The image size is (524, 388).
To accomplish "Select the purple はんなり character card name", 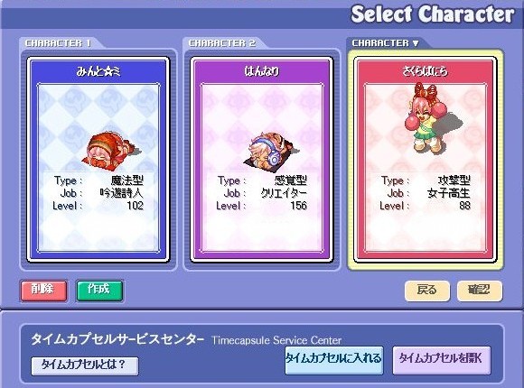I will click(262, 71).
